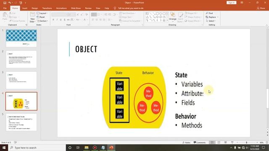
Task: Switch to the Animations tab
Action: tap(61, 8)
